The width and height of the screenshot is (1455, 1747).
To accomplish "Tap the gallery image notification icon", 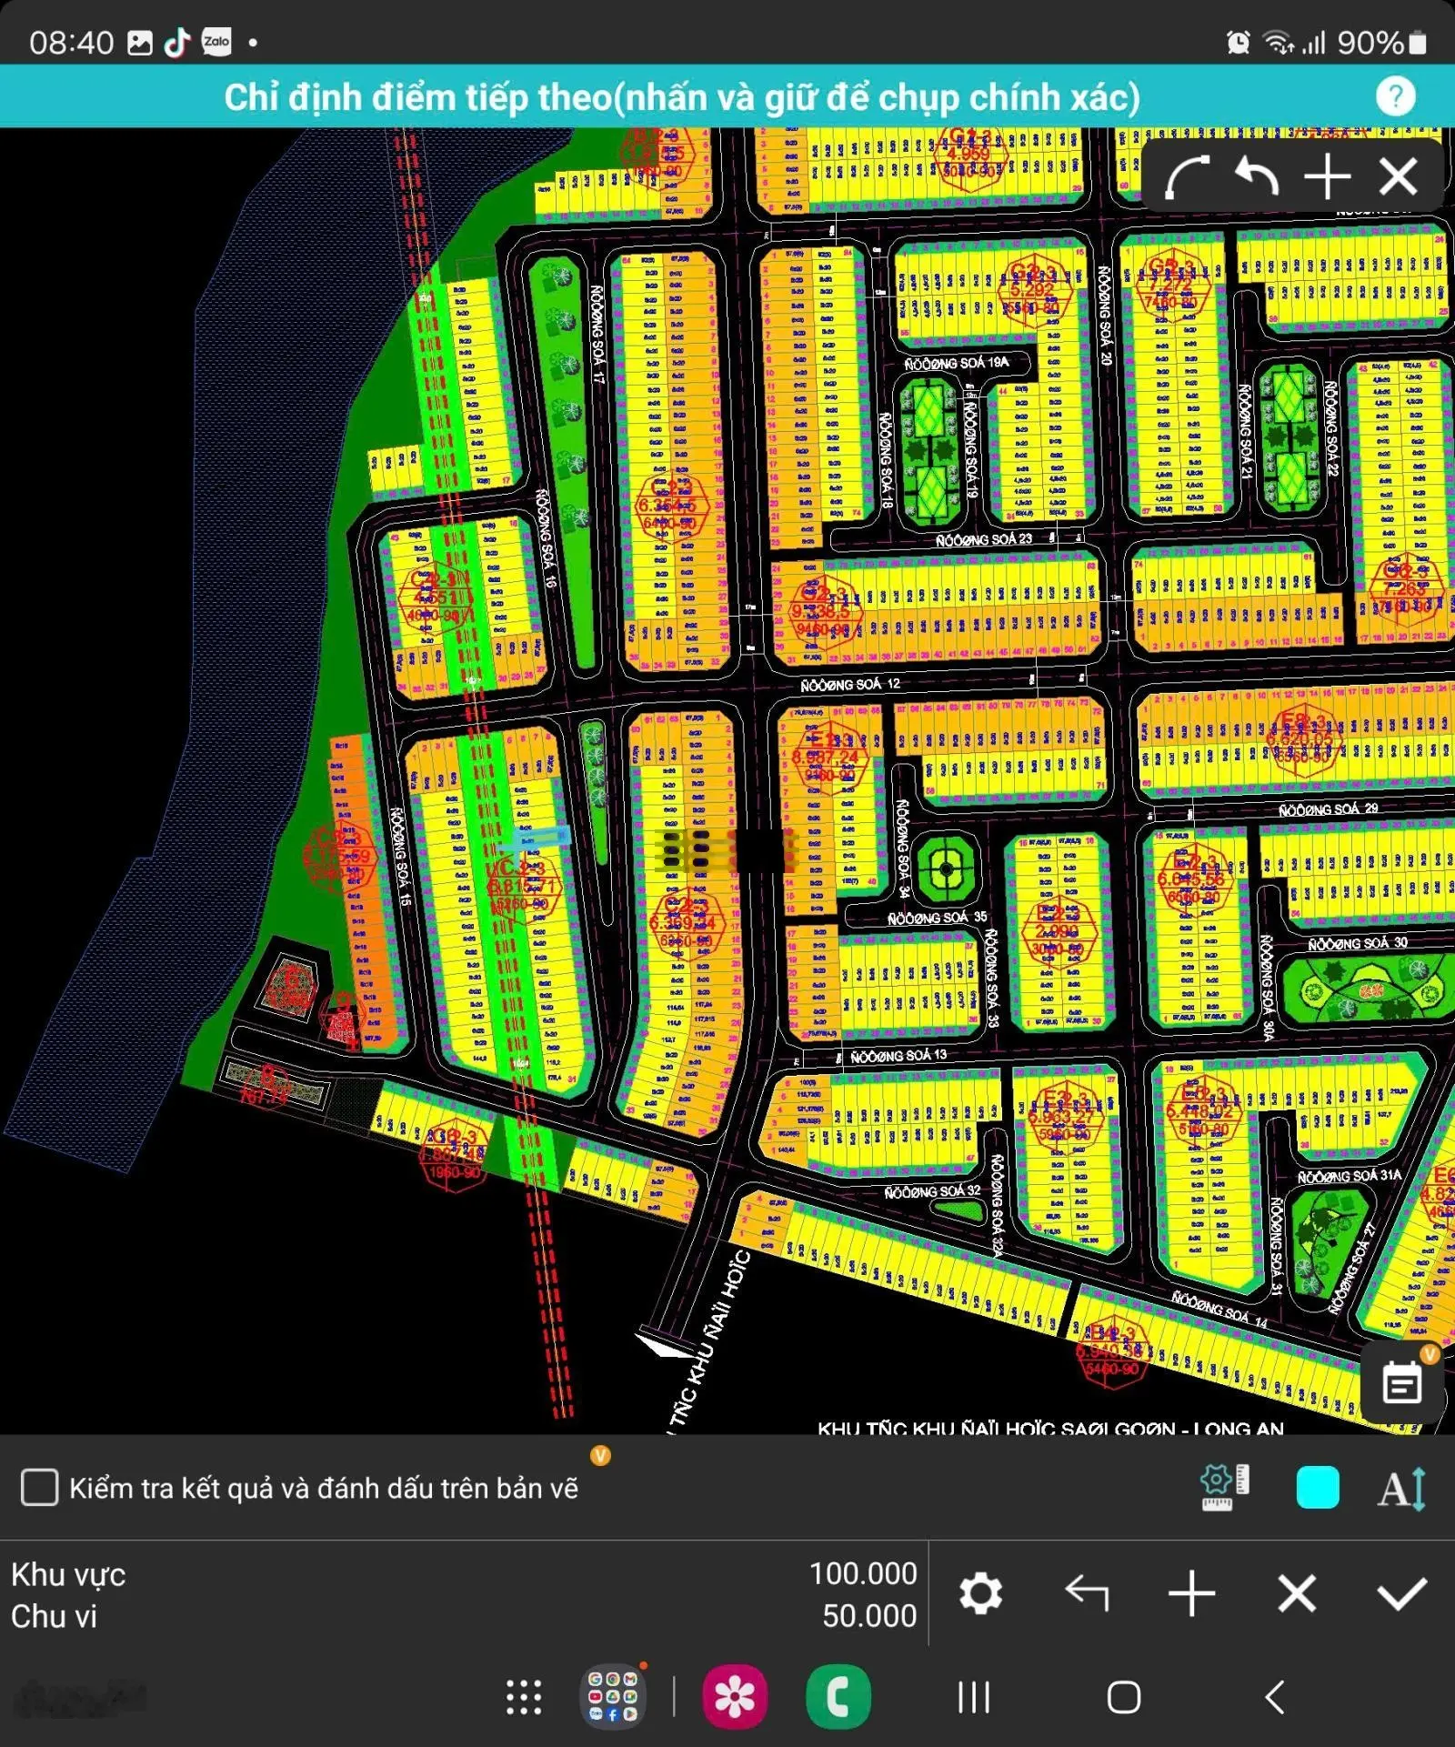I will [139, 43].
